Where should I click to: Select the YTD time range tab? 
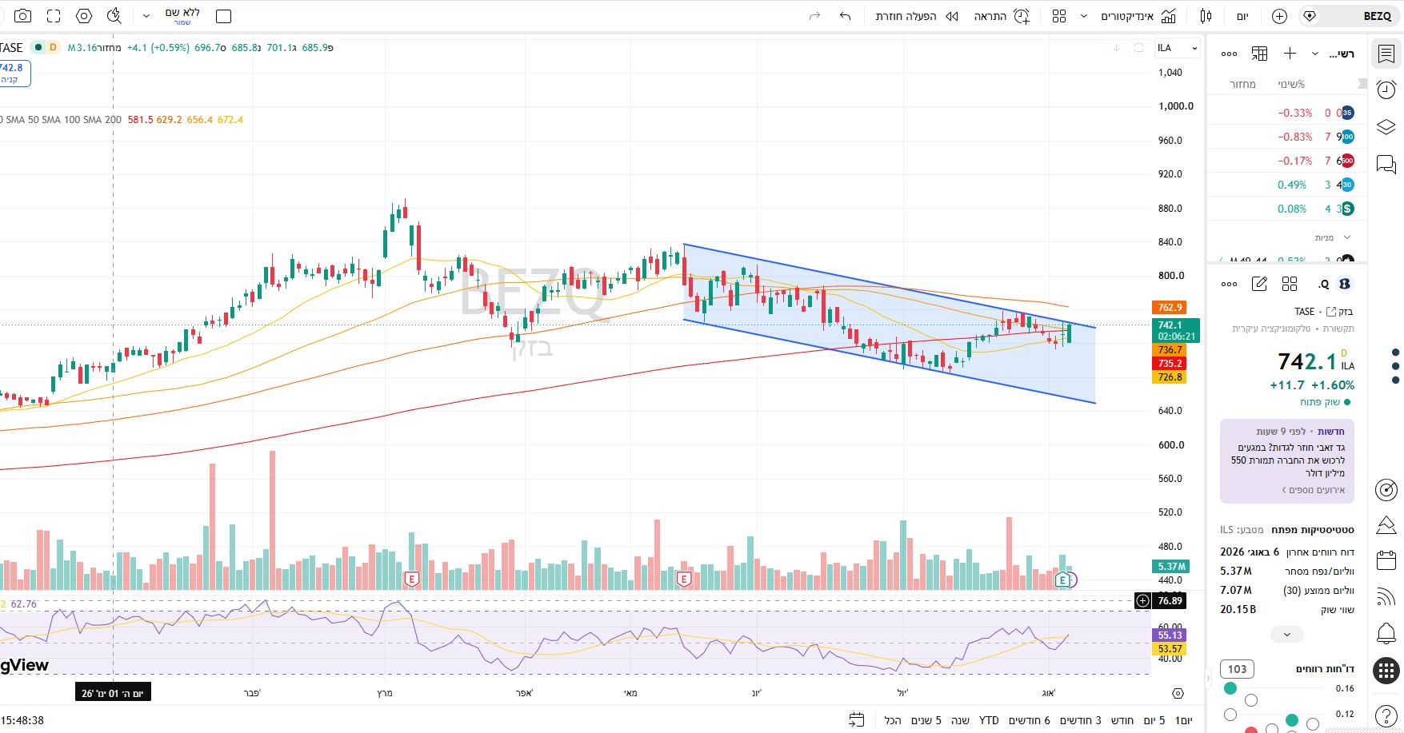pyautogui.click(x=989, y=720)
